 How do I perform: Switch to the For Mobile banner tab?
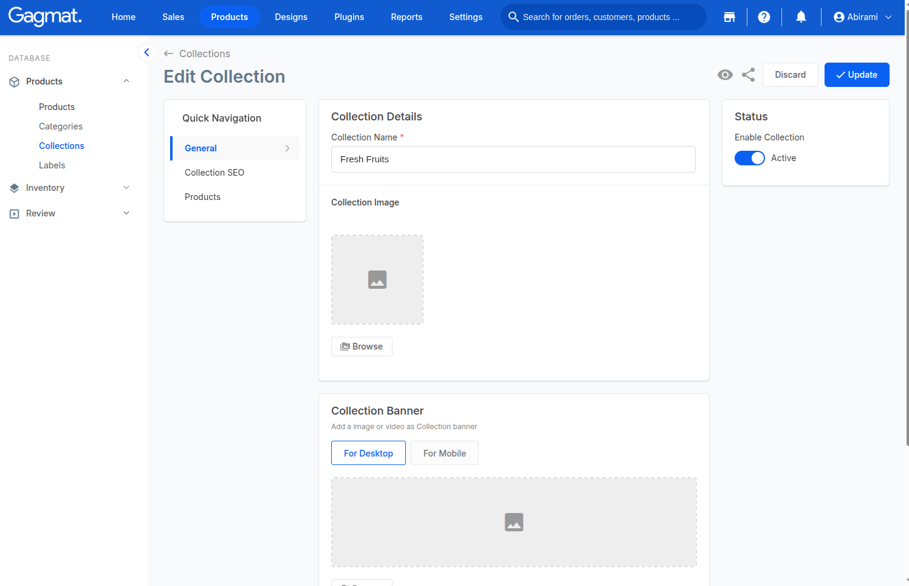click(445, 453)
